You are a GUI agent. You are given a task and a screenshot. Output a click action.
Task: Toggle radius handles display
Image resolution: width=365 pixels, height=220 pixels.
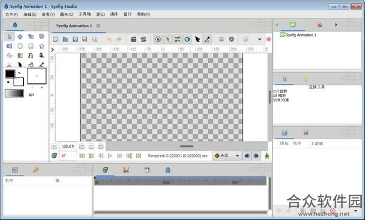click(187, 40)
